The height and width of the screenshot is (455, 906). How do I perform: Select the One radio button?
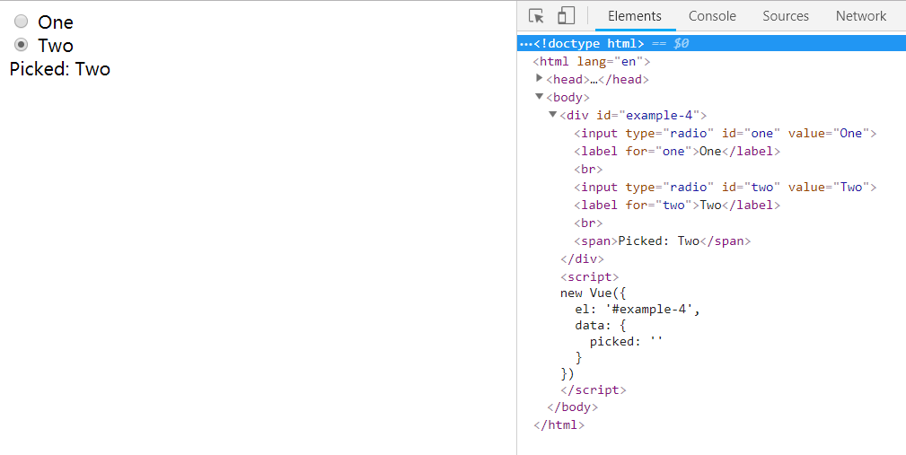coord(22,22)
